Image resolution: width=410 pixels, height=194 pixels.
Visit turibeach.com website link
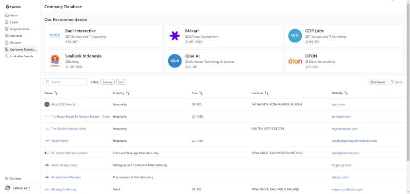[x=341, y=117]
